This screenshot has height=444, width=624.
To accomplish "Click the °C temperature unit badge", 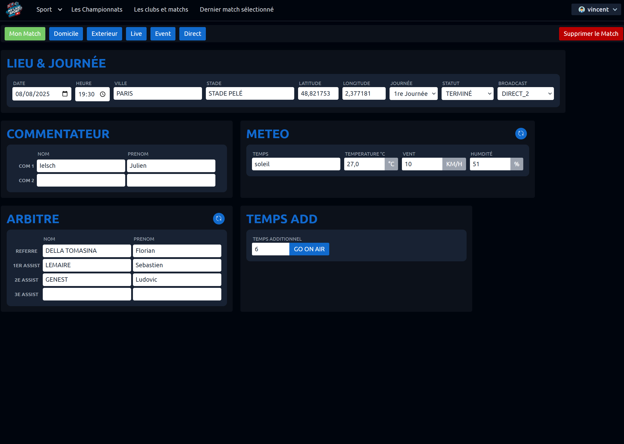I will pos(391,164).
